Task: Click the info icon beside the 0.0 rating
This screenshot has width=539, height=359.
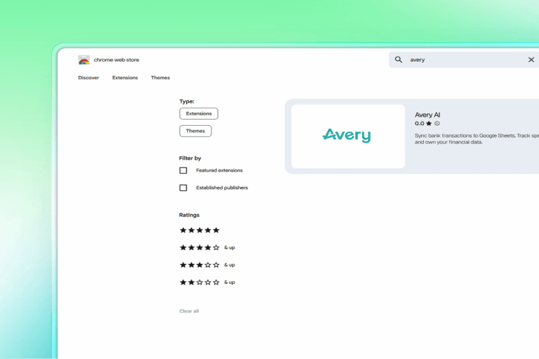Action: [x=437, y=124]
